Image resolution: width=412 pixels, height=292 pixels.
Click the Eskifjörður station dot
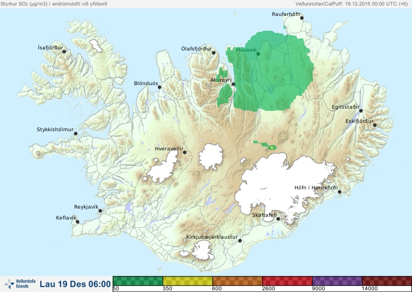point(375,125)
